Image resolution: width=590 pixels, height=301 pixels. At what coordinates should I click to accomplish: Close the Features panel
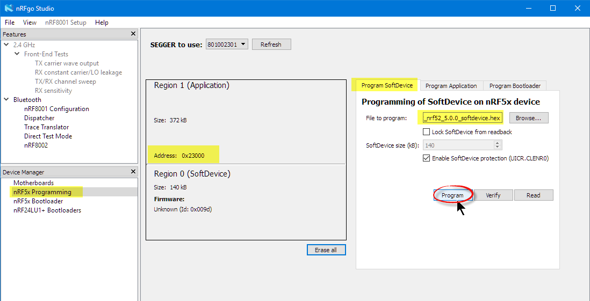[x=133, y=34]
